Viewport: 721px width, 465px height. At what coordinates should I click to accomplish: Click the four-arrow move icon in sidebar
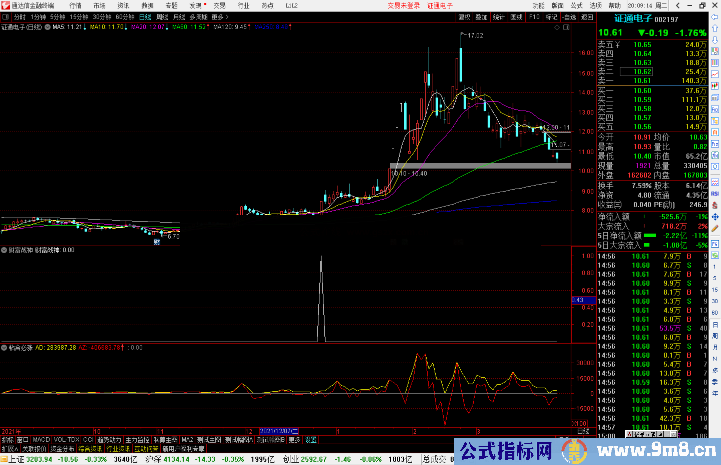[715, 217]
